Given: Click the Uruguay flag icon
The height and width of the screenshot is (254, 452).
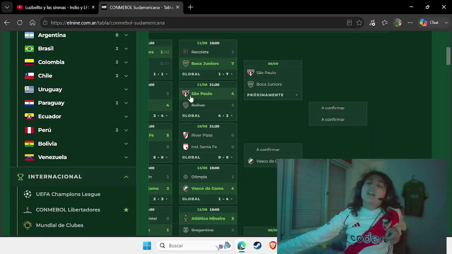Looking at the screenshot, I should pos(29,89).
